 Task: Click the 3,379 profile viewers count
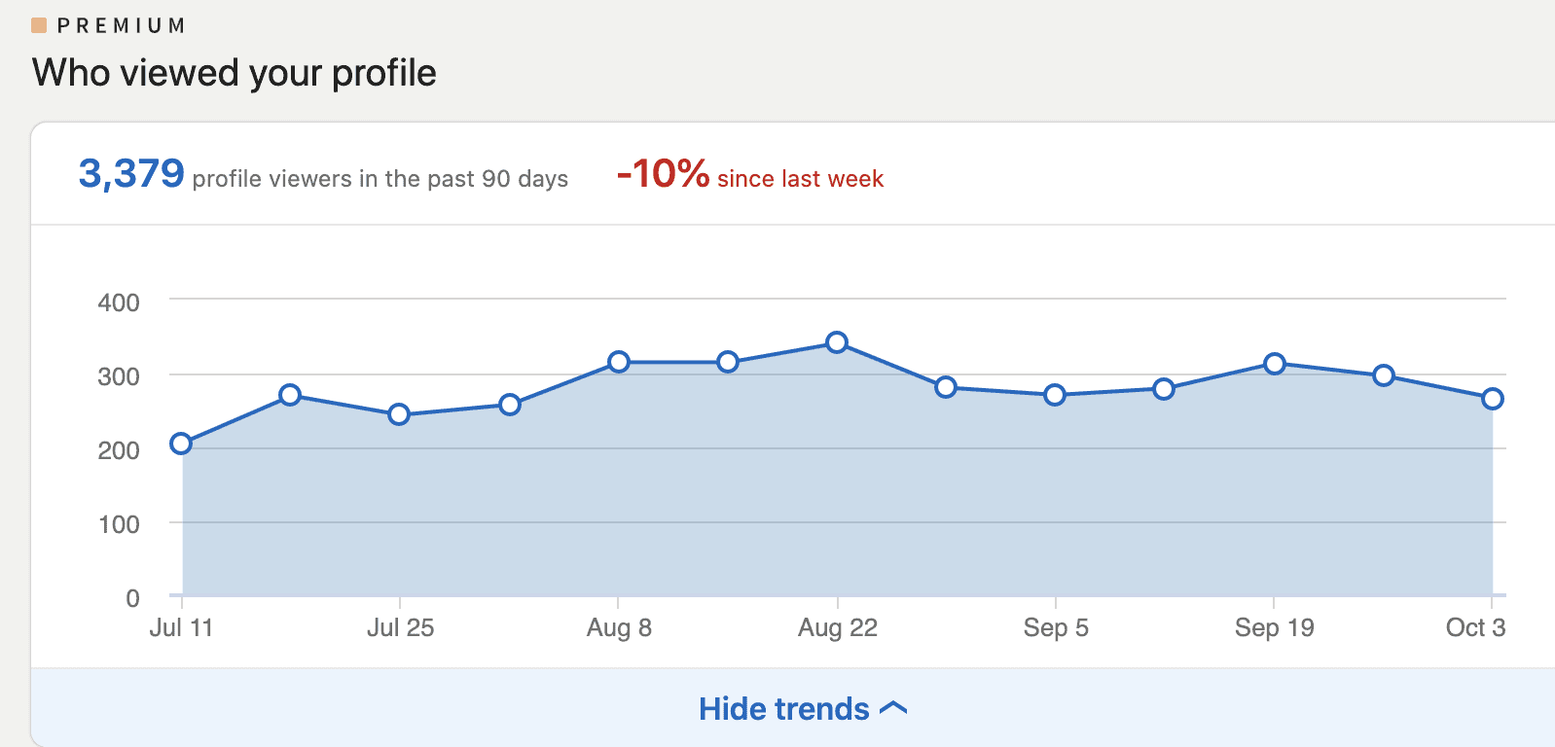pos(131,174)
